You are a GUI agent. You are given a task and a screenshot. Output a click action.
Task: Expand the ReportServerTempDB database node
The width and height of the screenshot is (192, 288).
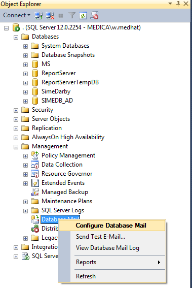25,83
